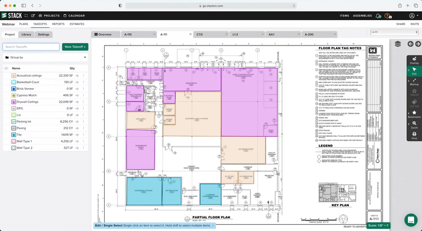Image resolution: width=422 pixels, height=231 pixels.
Task: Open the user account menu
Action: click(413, 16)
